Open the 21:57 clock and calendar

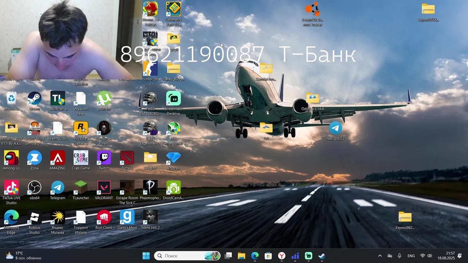point(446,256)
